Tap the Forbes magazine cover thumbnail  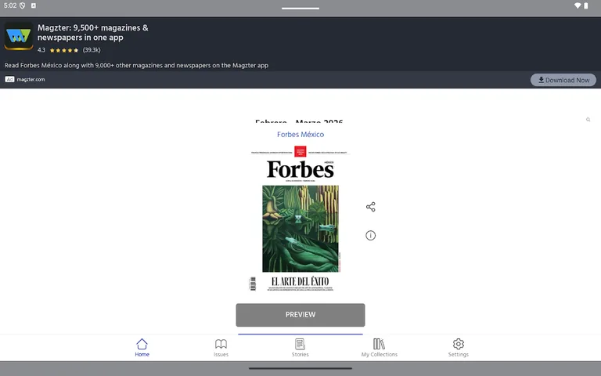[300, 219]
